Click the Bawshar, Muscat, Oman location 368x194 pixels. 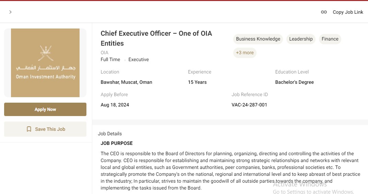tap(126, 82)
